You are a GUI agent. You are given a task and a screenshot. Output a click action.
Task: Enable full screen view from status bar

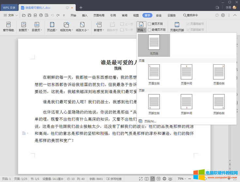(x=141, y=179)
